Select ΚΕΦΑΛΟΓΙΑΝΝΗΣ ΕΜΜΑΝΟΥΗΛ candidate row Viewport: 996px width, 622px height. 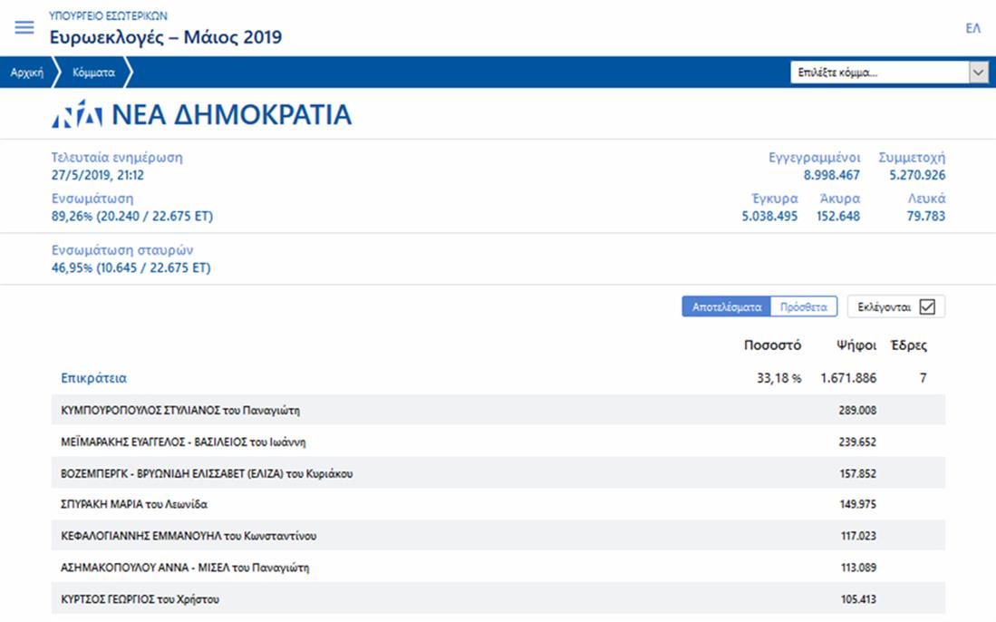tap(189, 536)
